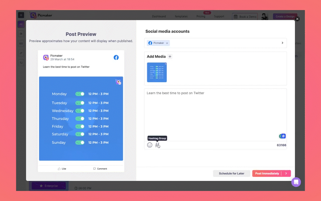
Task: Open the Hashtag Group icon
Action: pyautogui.click(x=157, y=145)
